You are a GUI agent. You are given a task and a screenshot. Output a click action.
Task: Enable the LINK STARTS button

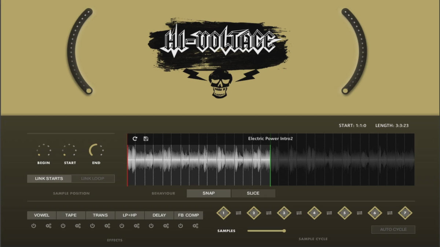pyautogui.click(x=49, y=179)
